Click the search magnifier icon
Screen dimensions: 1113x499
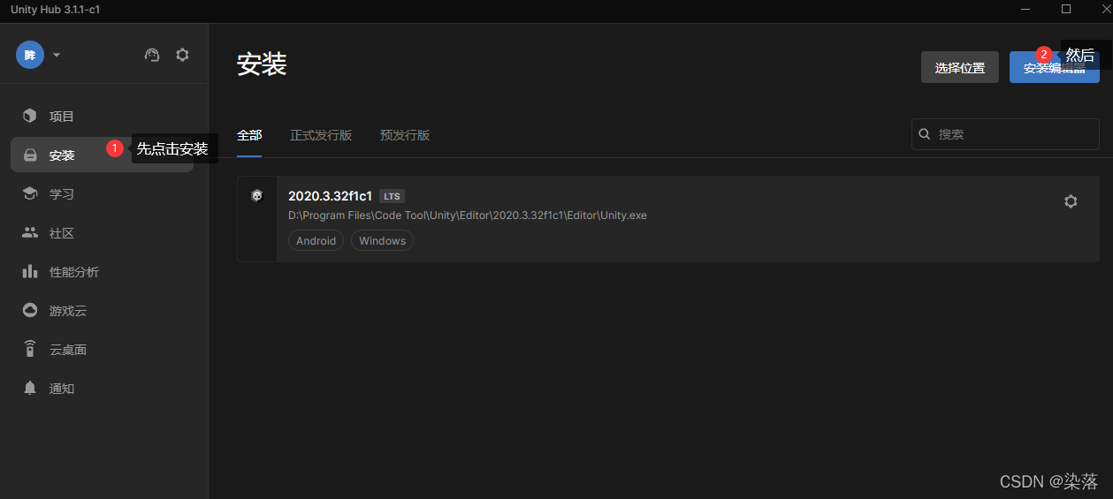click(x=925, y=134)
